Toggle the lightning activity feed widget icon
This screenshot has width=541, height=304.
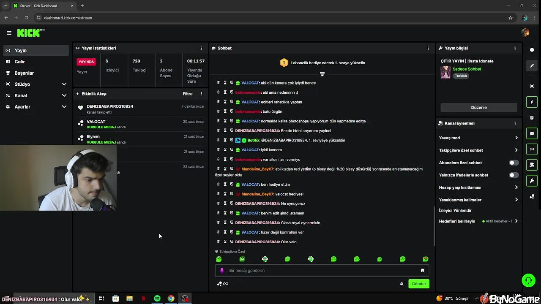coord(532,102)
